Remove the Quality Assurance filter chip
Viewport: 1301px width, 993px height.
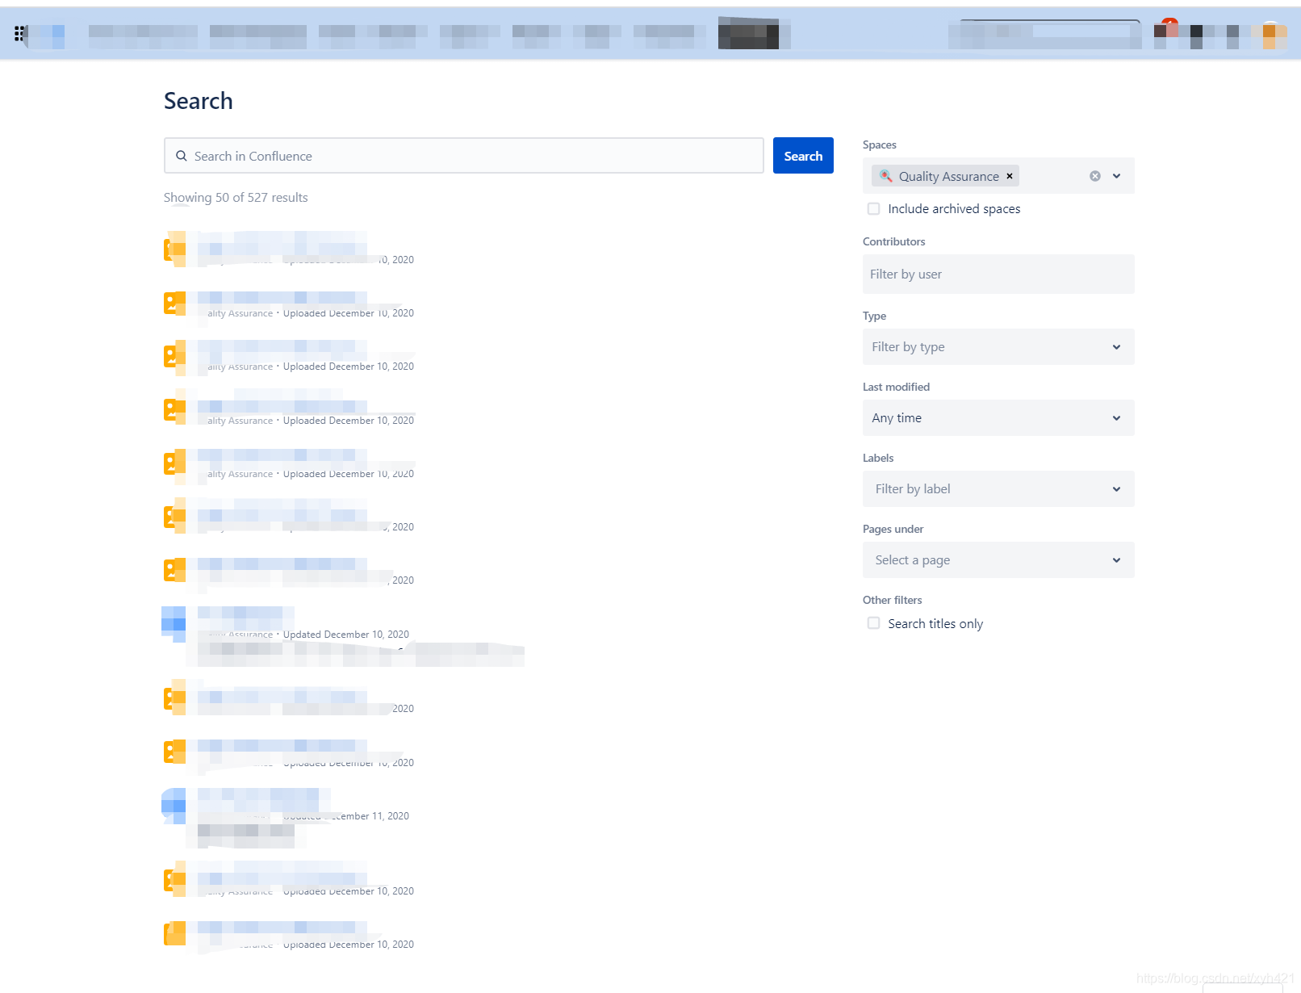click(x=1010, y=175)
